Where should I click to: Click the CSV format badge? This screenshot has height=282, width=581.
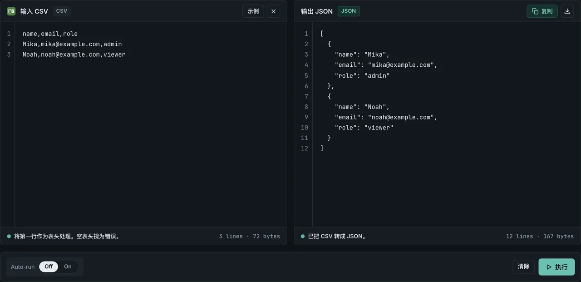tap(62, 11)
